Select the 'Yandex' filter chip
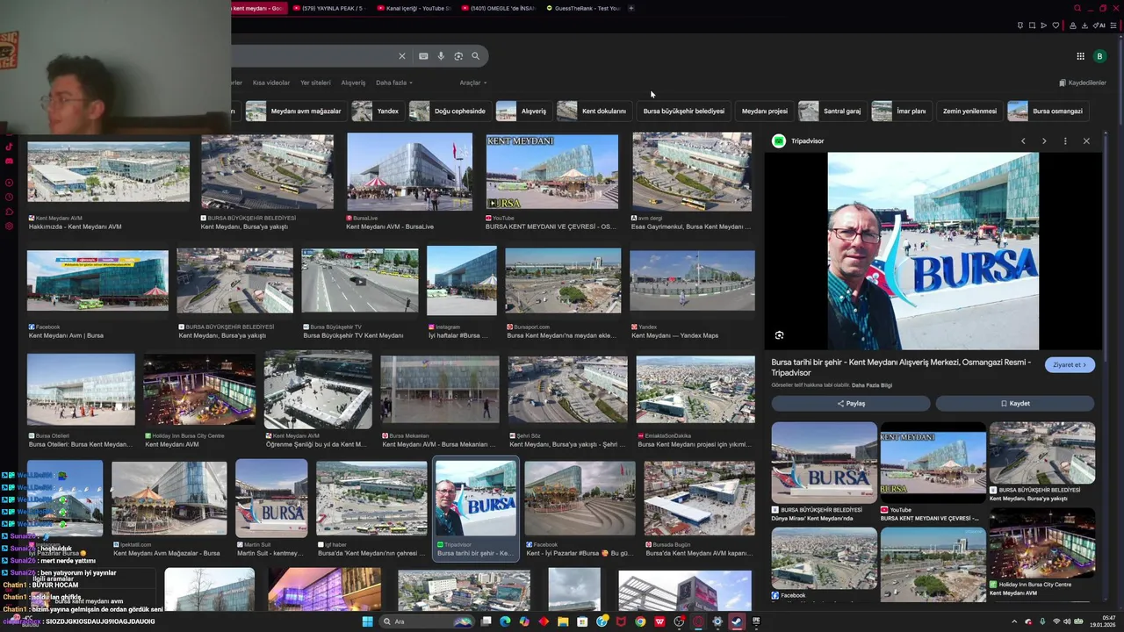The height and width of the screenshot is (632, 1124). coord(376,111)
